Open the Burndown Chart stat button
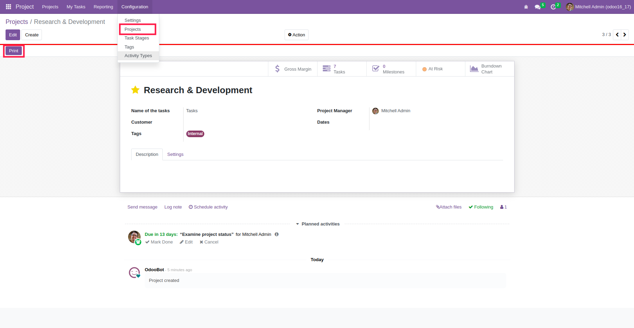This screenshot has height=328, width=634. 490,69
